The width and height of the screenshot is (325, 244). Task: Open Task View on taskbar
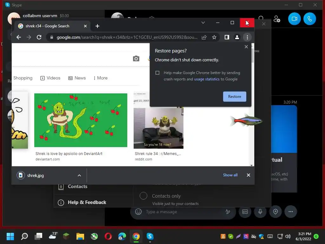pos(38,236)
